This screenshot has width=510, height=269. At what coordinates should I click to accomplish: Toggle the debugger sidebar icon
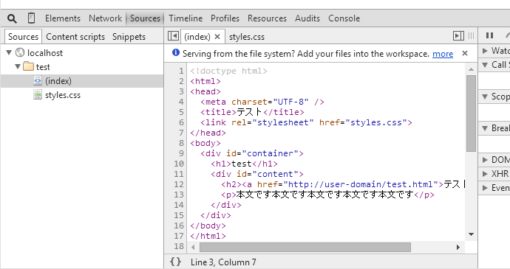point(458,36)
